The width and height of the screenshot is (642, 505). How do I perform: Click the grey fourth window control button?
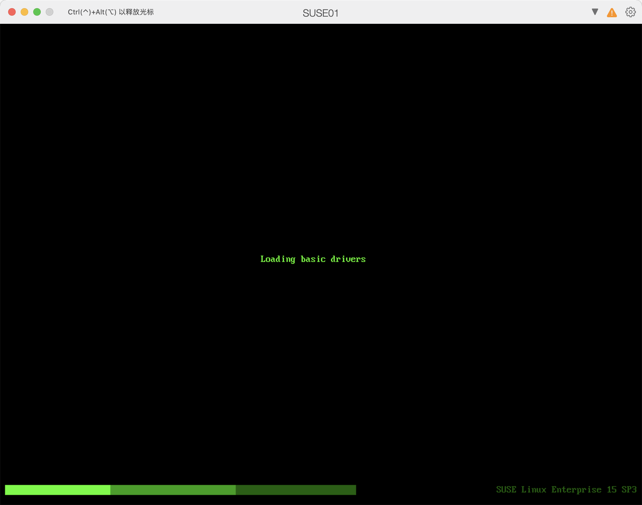click(50, 12)
